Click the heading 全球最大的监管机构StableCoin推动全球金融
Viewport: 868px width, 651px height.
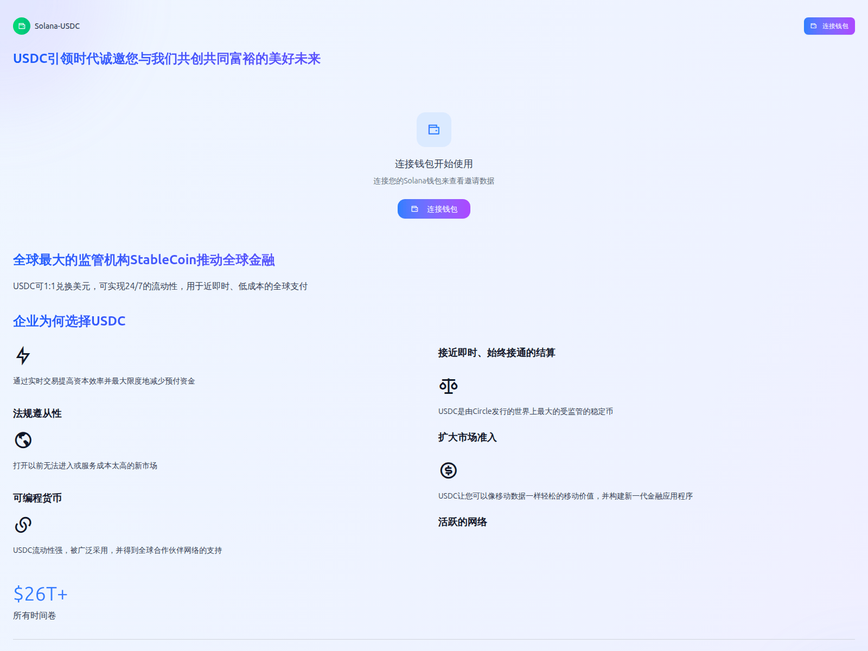click(144, 260)
